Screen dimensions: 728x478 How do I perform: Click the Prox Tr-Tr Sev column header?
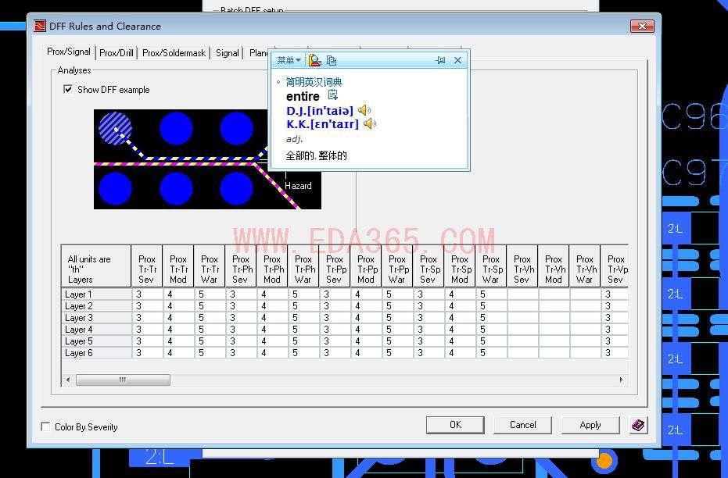[147, 266]
